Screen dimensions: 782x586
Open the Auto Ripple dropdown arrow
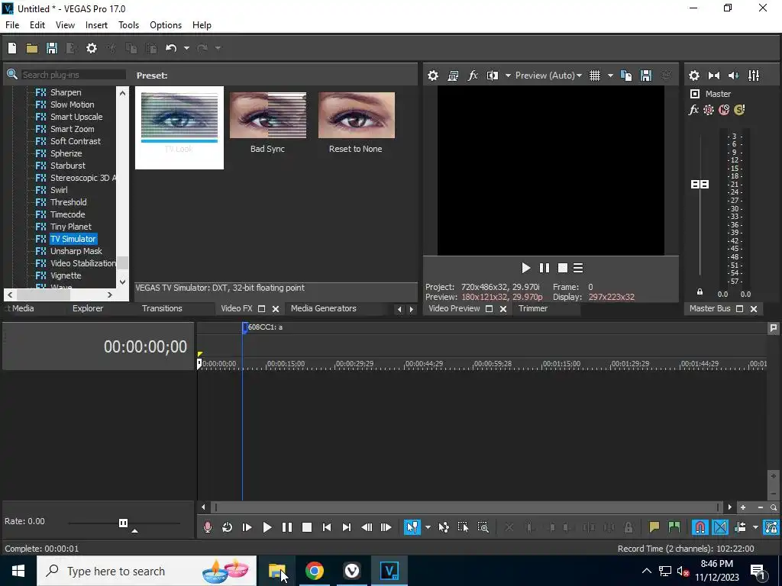click(x=755, y=527)
